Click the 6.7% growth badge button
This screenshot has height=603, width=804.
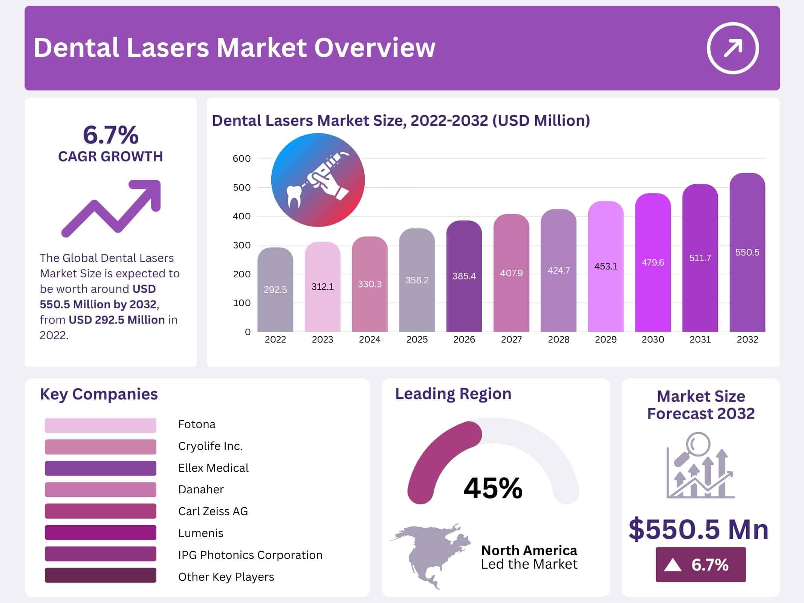[700, 565]
